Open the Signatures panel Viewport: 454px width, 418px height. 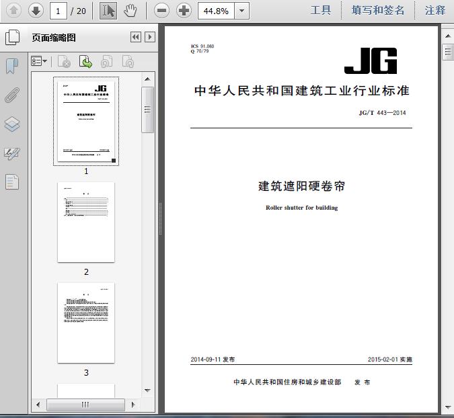coord(12,153)
